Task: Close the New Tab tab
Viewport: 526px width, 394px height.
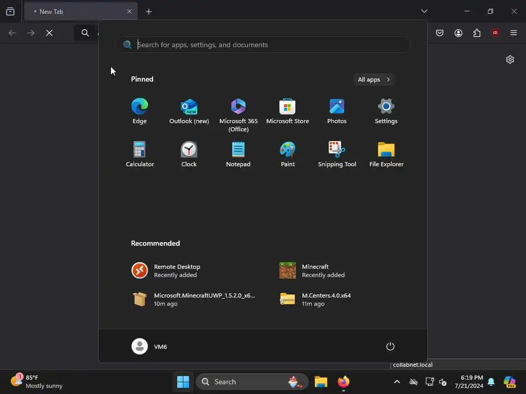Action: pos(129,12)
